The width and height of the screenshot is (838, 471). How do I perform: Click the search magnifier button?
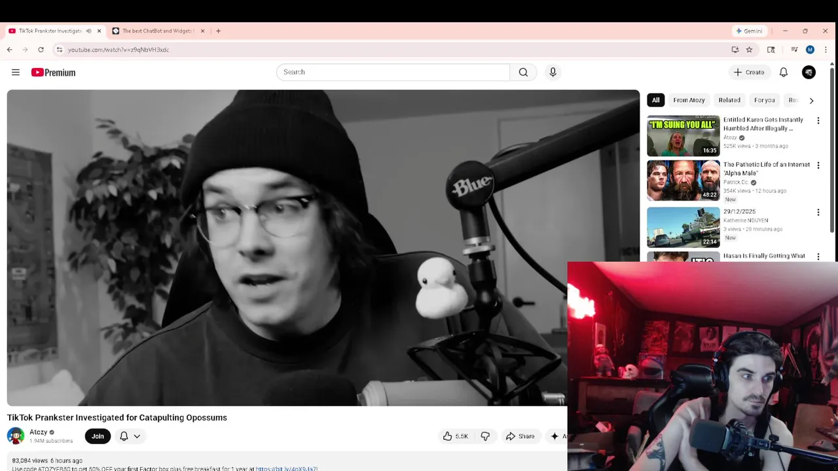pyautogui.click(x=523, y=73)
